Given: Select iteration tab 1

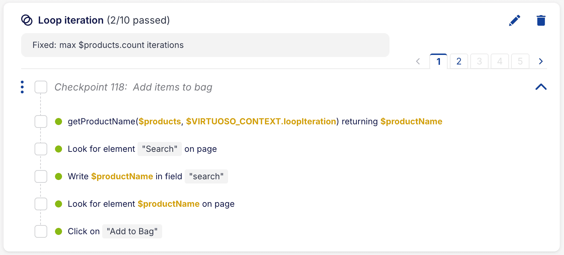Looking at the screenshot, I should click(x=439, y=61).
